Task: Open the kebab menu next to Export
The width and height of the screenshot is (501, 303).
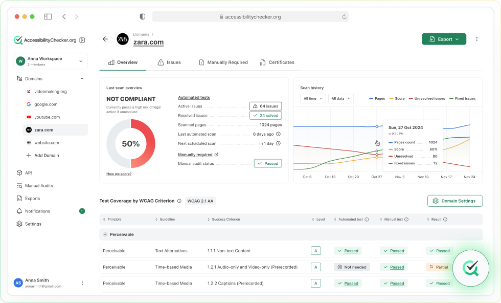Action: point(476,39)
